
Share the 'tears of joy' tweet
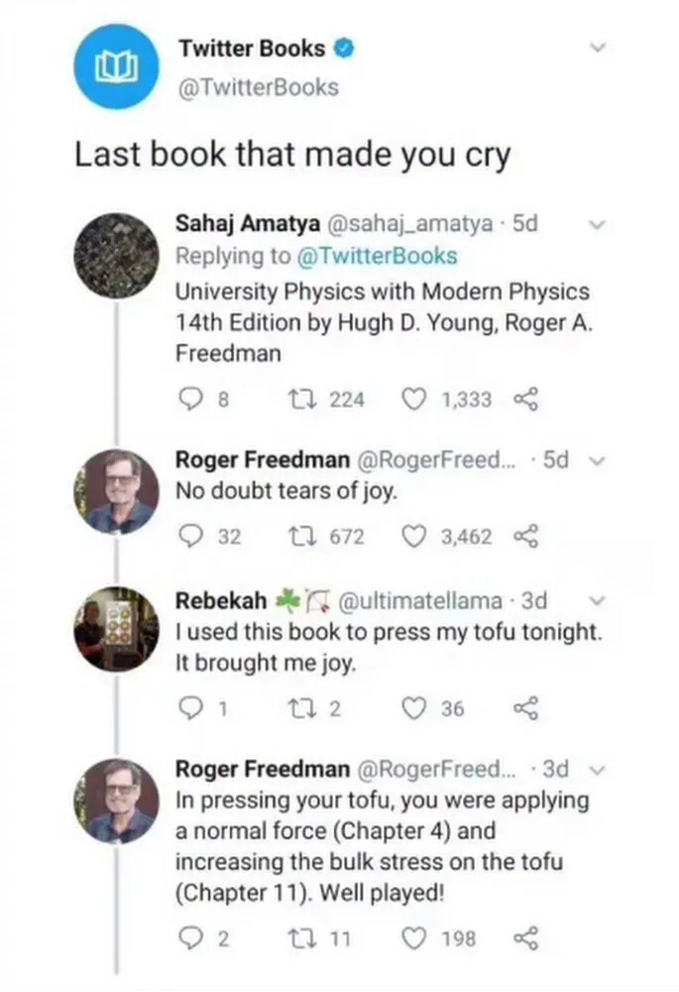[x=525, y=537]
